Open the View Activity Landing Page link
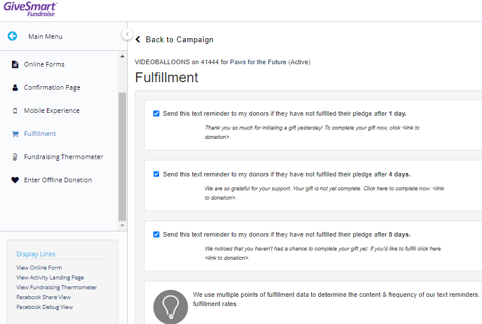 50,278
